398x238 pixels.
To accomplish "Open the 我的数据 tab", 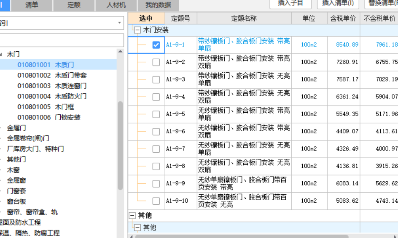I will click(x=158, y=5).
